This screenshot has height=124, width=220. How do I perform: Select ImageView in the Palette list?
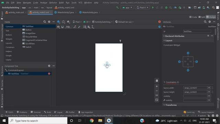(x=31, y=33)
